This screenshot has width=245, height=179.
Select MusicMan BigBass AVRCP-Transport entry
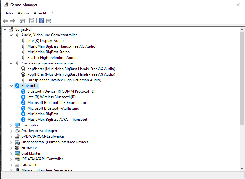[x=57, y=120]
